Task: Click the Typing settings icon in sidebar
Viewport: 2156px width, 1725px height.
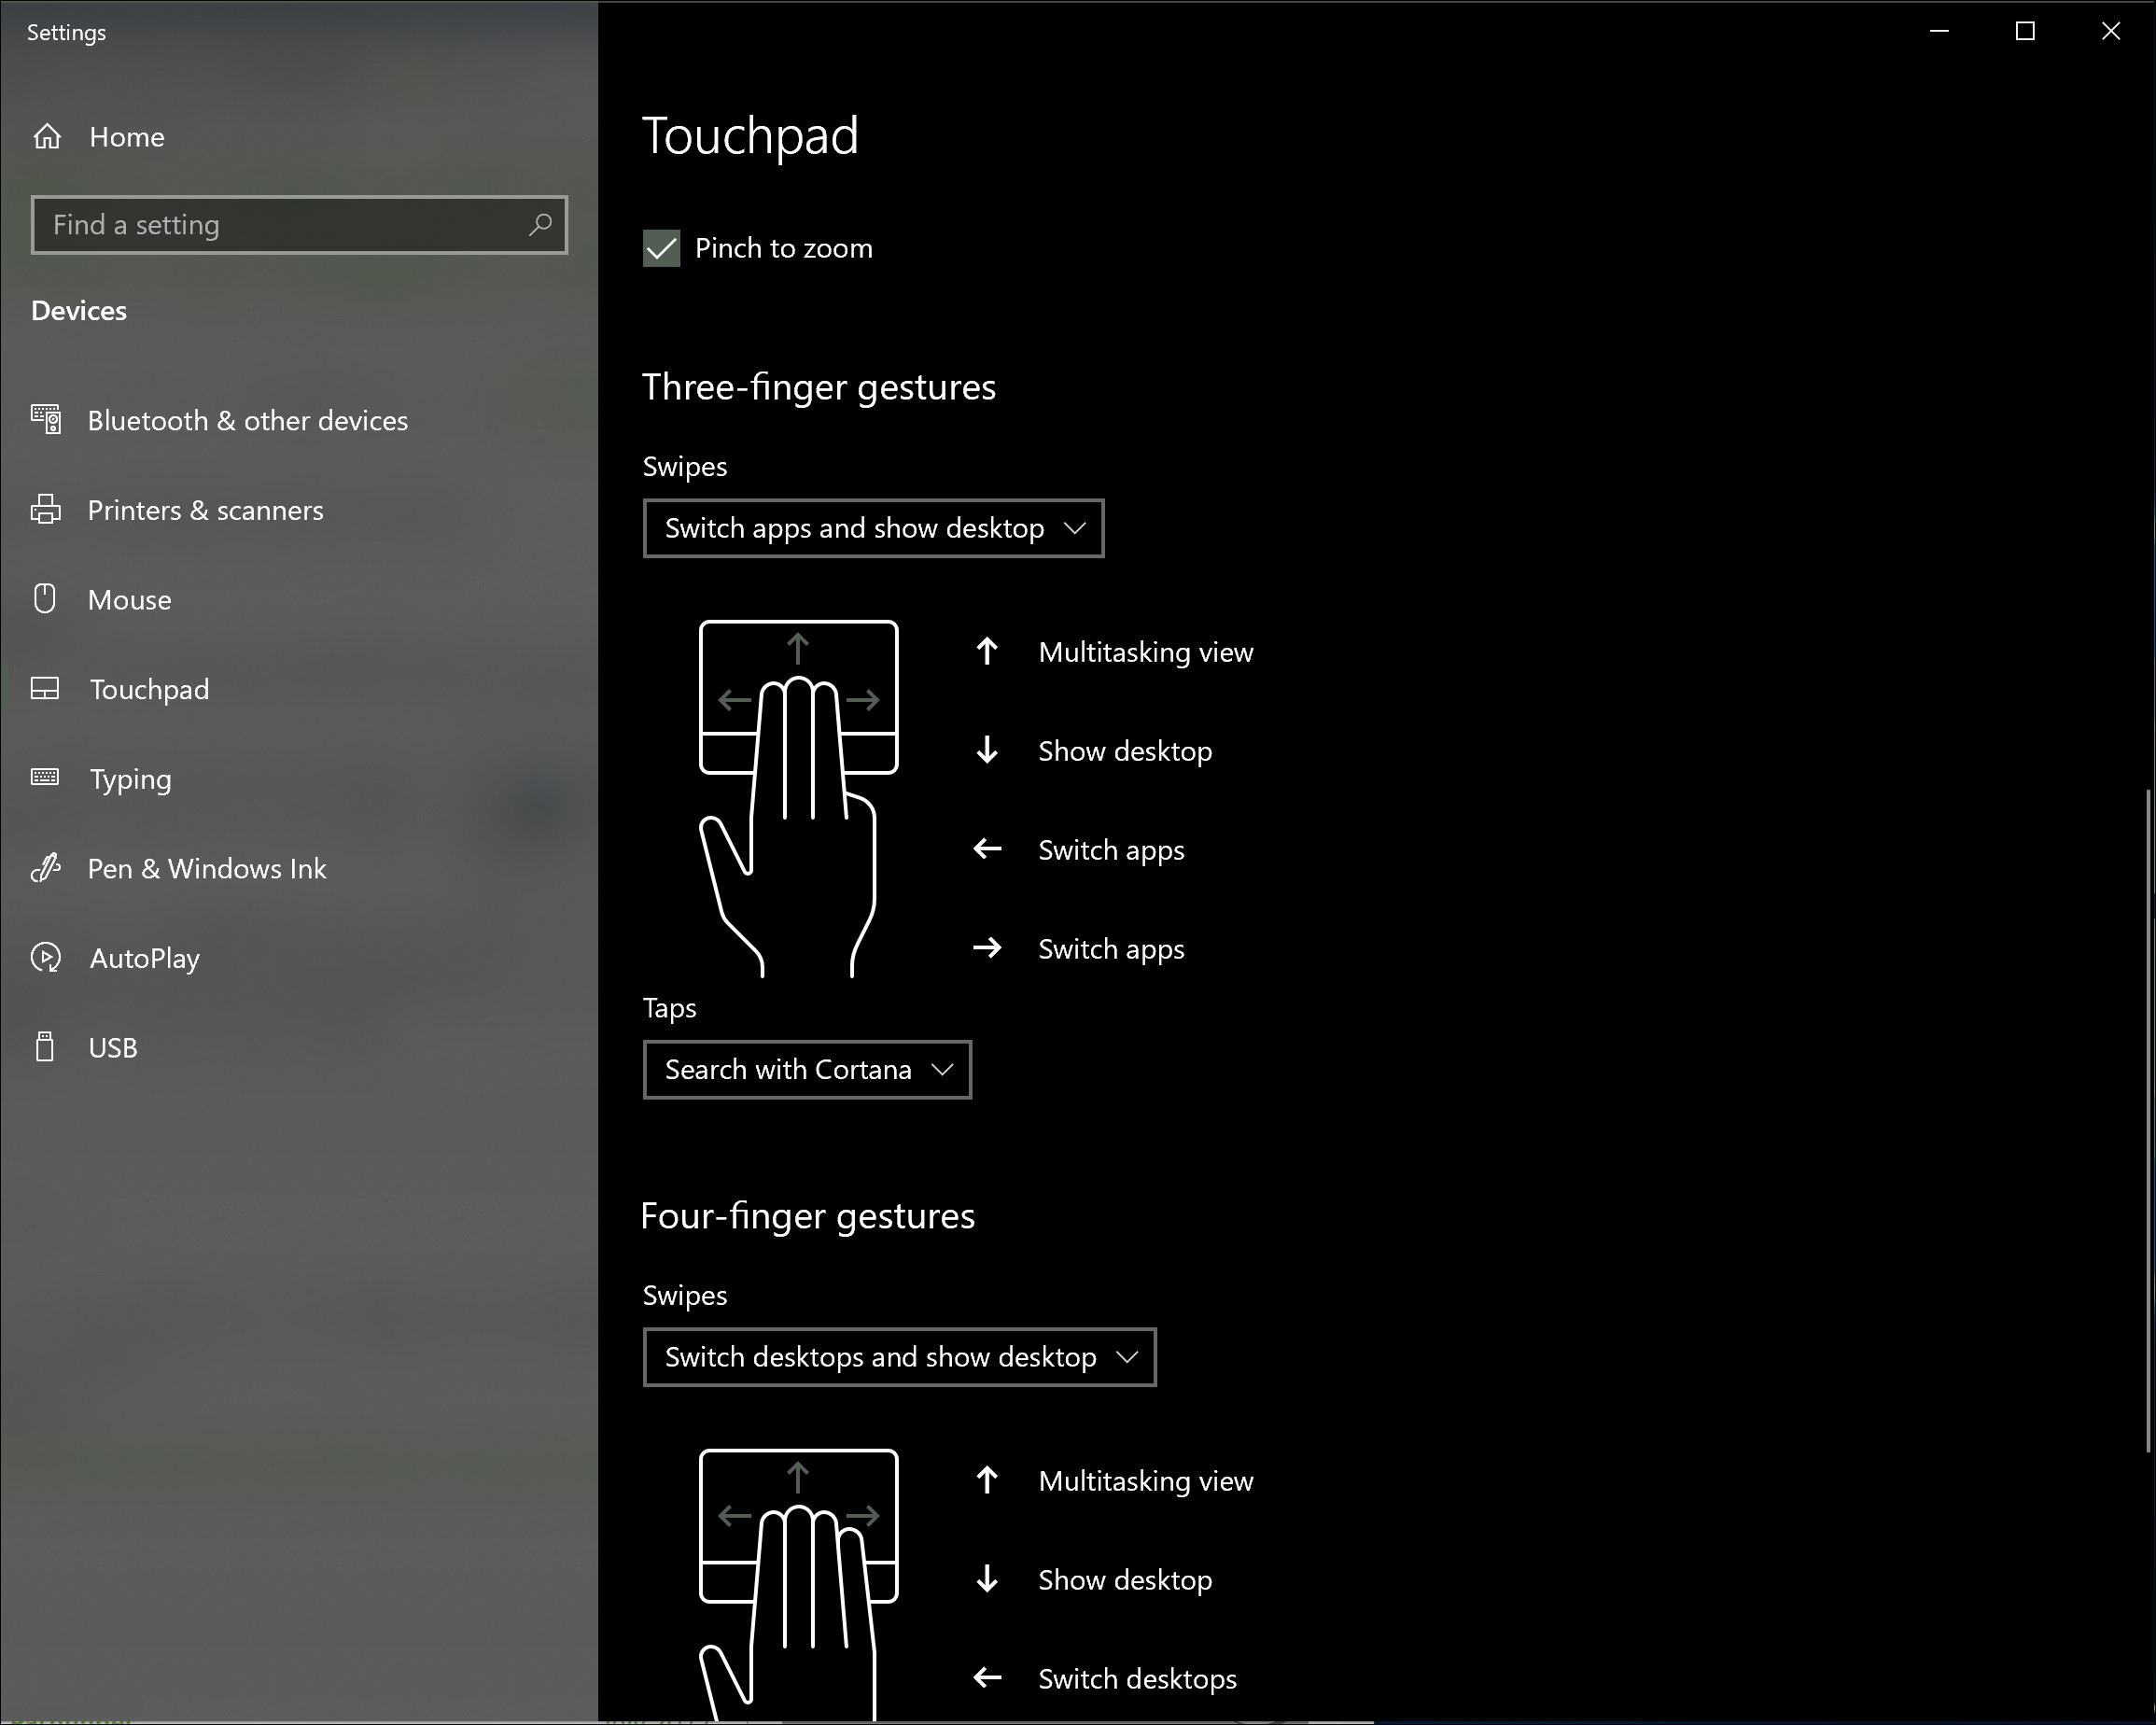Action: pos(46,778)
